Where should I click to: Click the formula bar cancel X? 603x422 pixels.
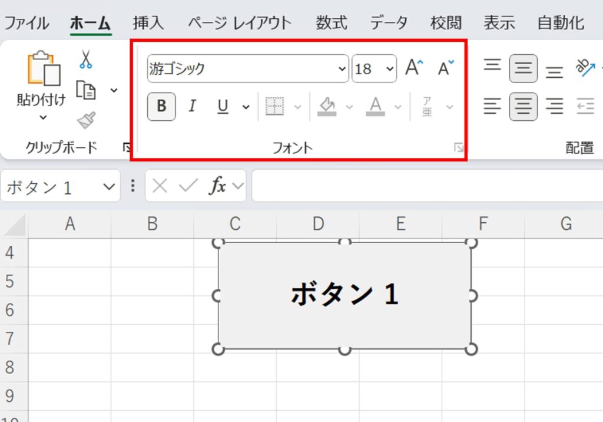pyautogui.click(x=160, y=186)
